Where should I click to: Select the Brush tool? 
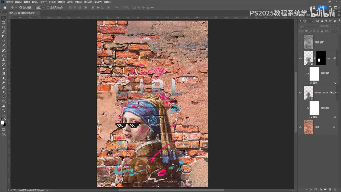3,55
